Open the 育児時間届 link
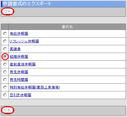 click(x=19, y=80)
